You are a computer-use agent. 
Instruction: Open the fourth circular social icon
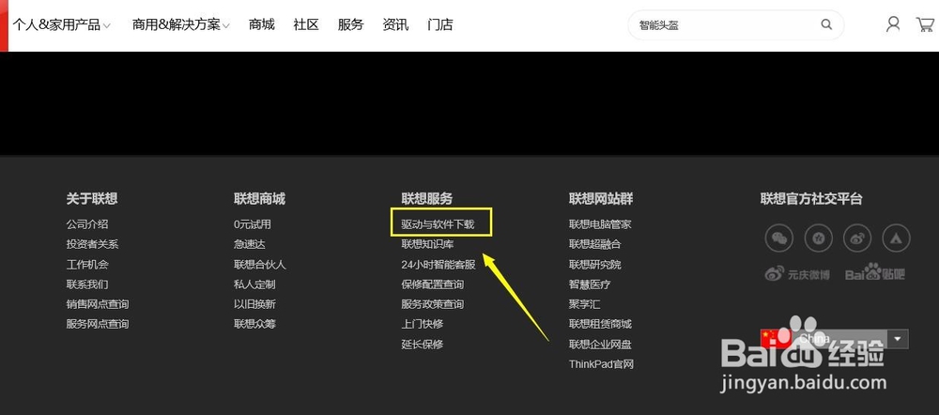click(x=897, y=238)
